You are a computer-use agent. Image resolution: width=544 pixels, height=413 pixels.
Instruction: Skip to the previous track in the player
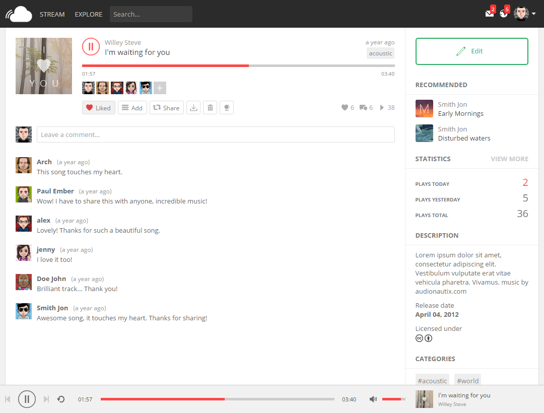click(8, 399)
